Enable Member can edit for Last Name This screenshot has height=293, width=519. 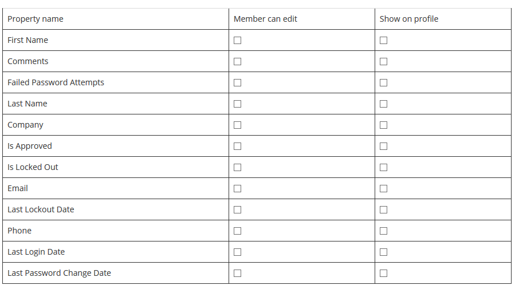[237, 104]
